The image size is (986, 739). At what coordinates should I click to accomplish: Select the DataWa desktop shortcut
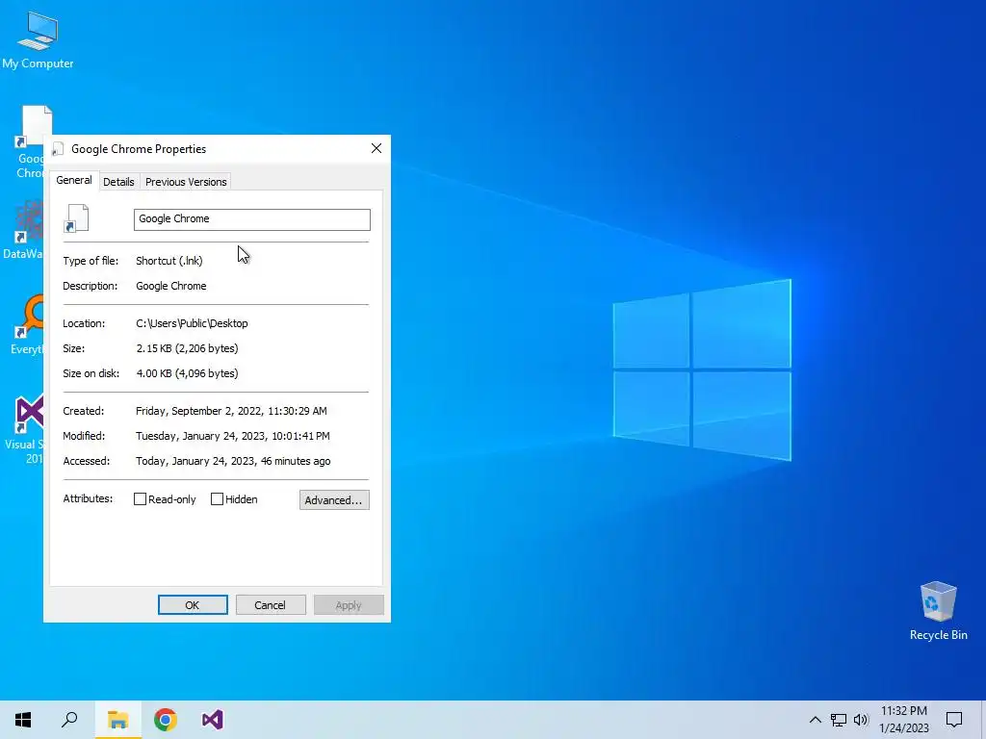point(25,229)
